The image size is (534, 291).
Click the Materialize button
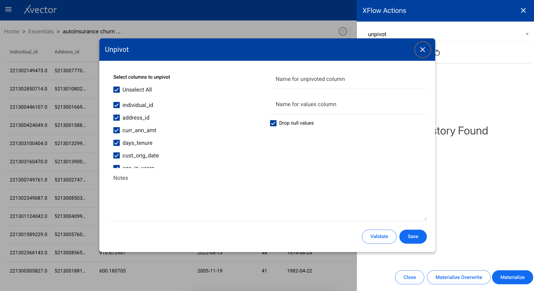tap(512, 277)
